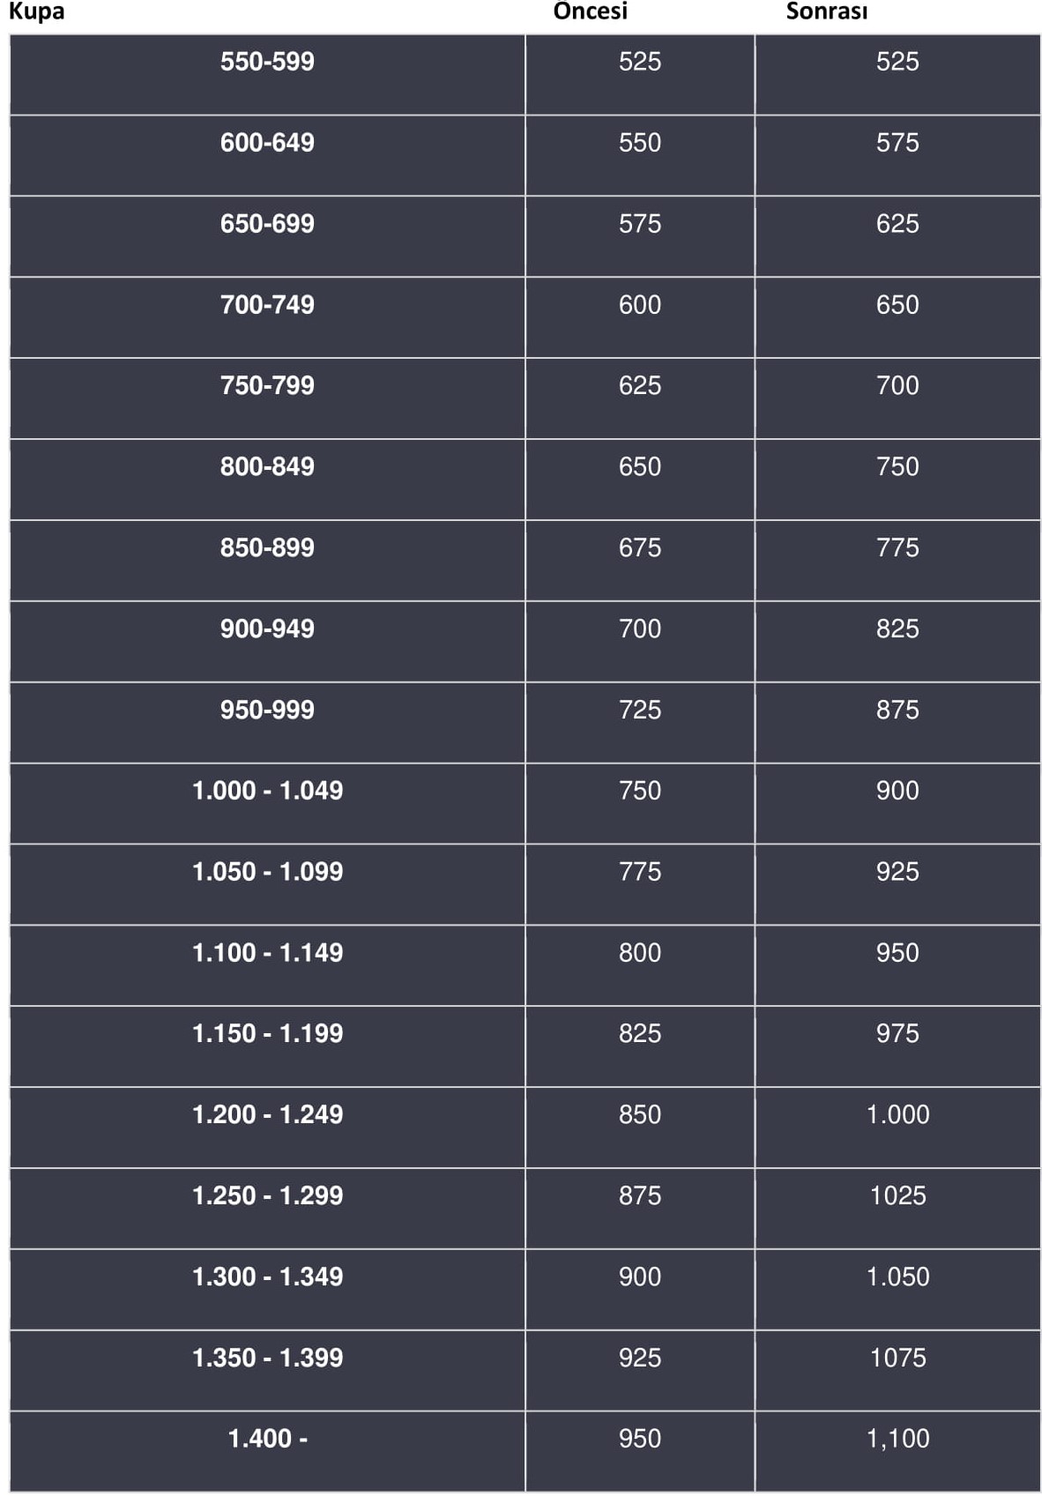Click the 650-699 row label
The image size is (1042, 1504).
267,224
